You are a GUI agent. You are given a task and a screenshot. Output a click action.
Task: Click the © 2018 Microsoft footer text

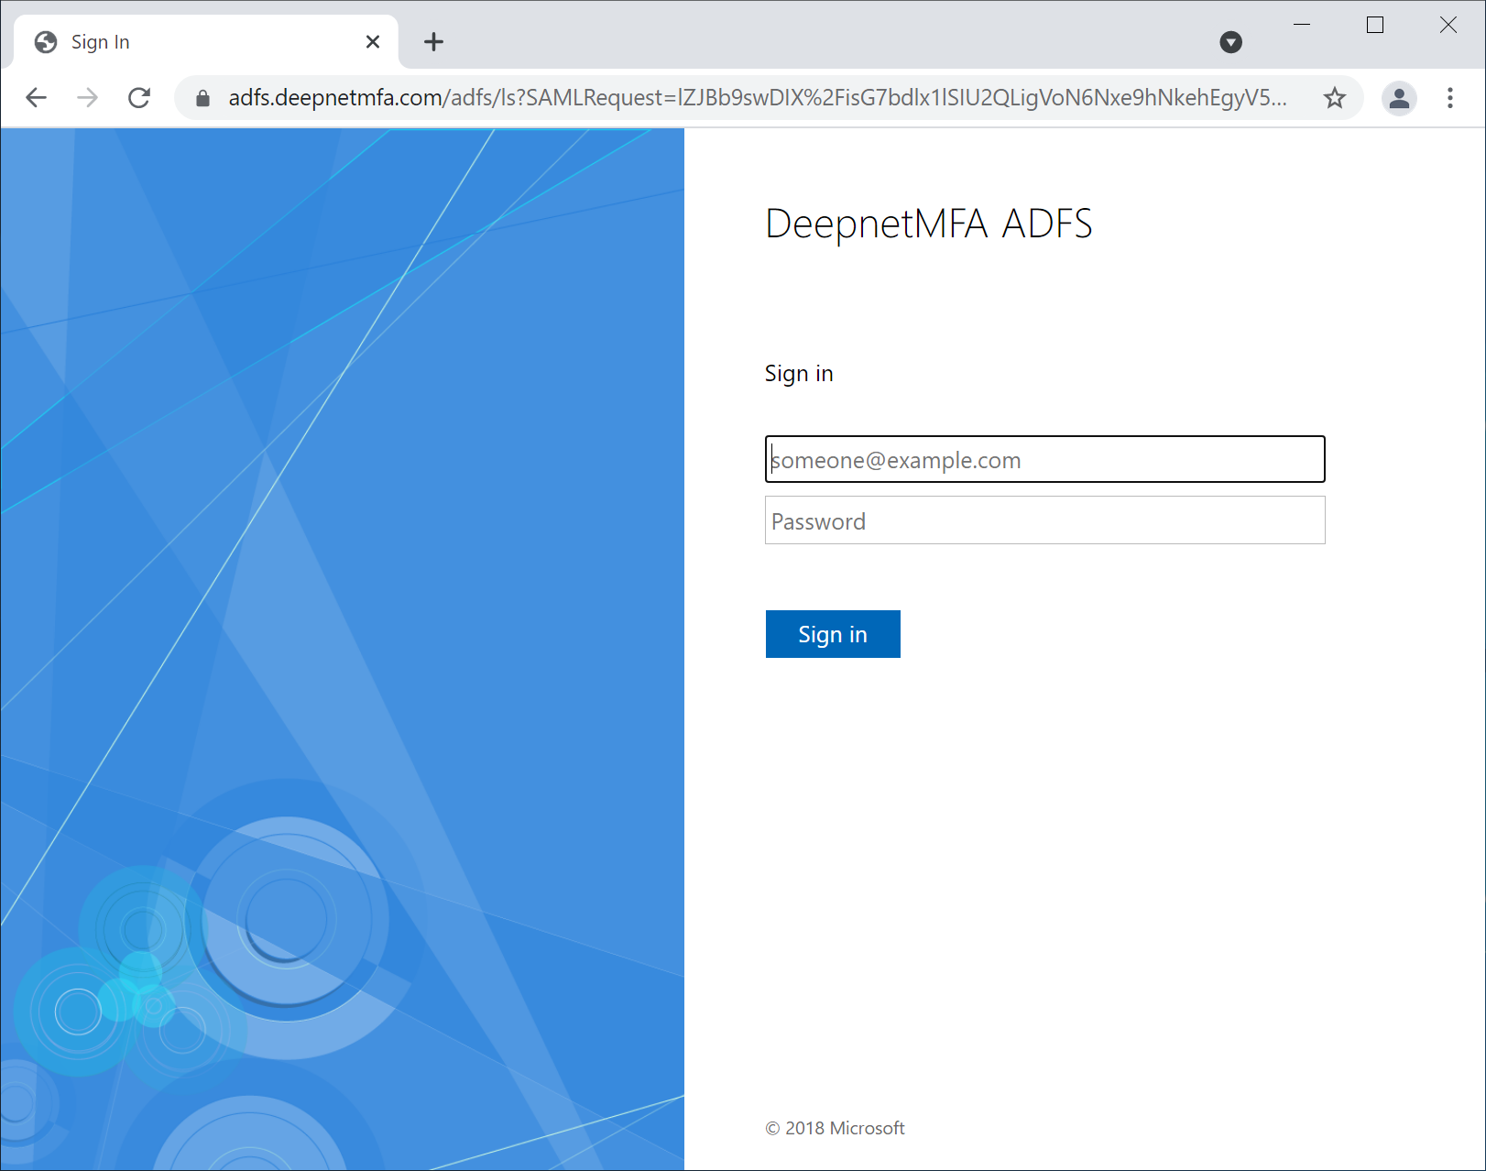coord(835,1128)
